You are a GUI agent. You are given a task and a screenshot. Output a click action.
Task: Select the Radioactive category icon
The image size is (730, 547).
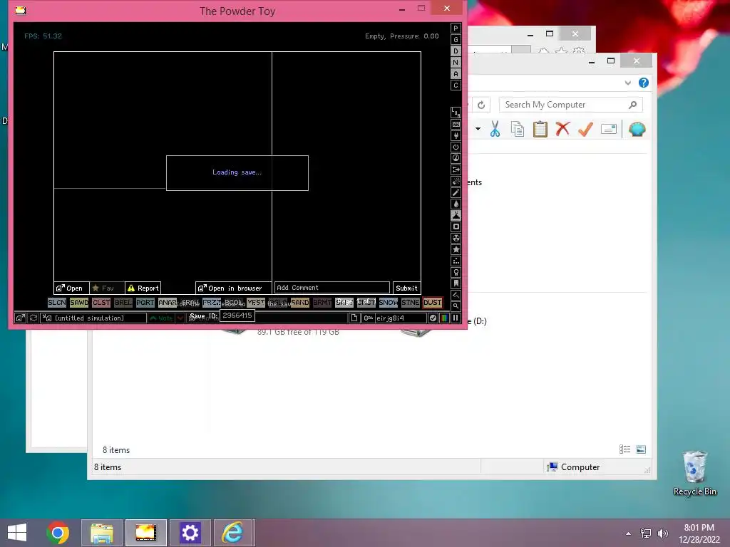(456, 238)
